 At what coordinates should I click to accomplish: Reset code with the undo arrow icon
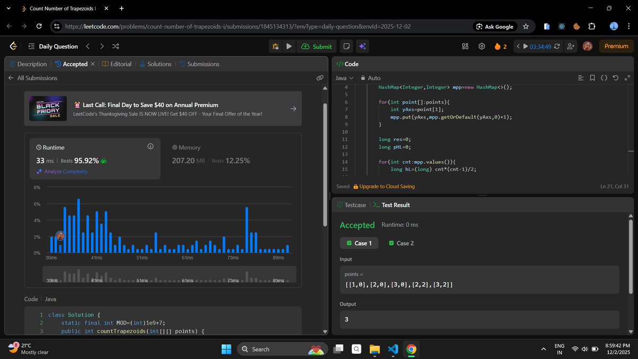tap(616, 78)
